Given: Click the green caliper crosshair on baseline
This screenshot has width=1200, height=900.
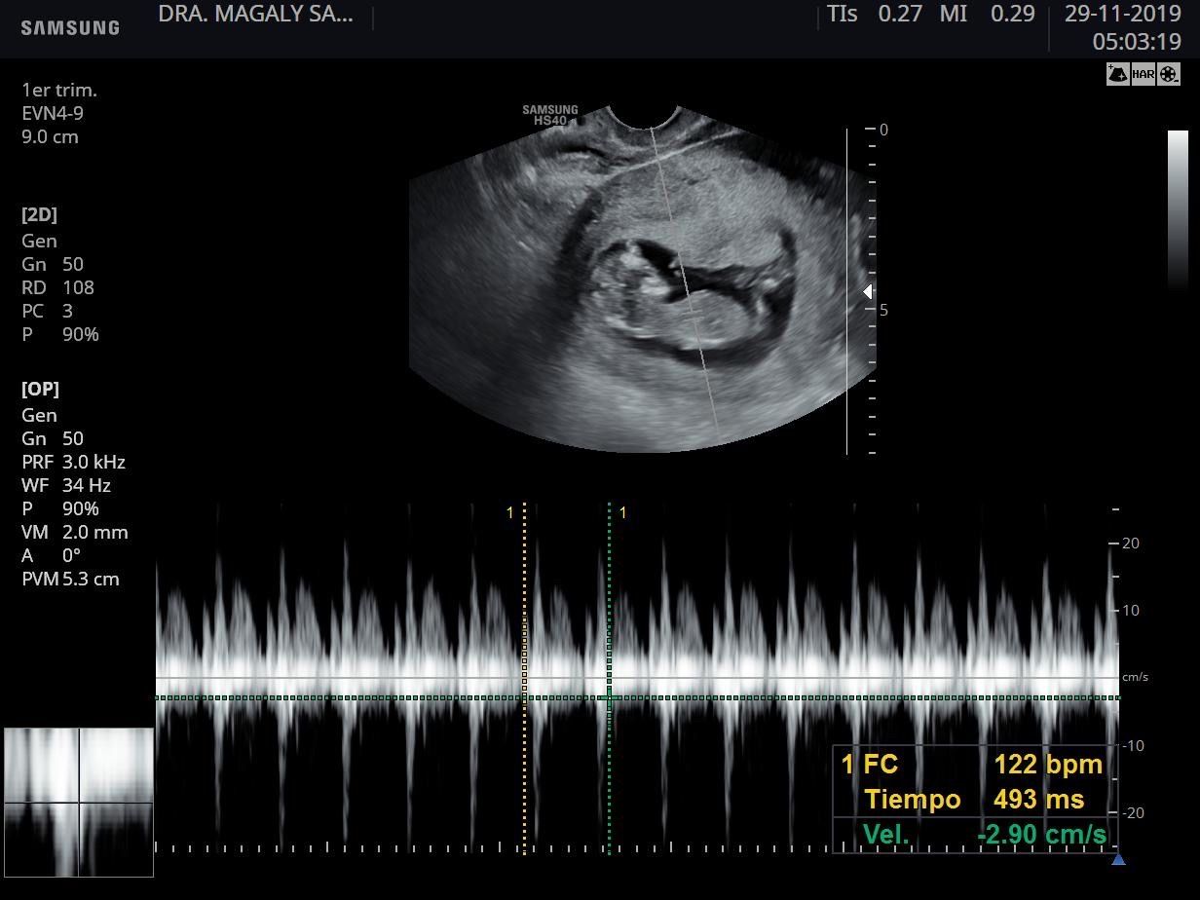Looking at the screenshot, I should (609, 697).
